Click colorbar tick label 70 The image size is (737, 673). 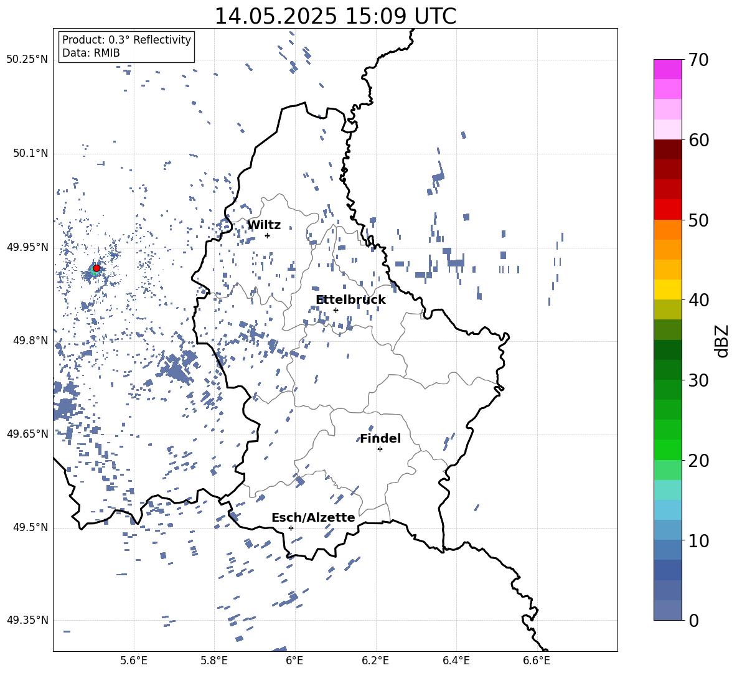(x=698, y=60)
